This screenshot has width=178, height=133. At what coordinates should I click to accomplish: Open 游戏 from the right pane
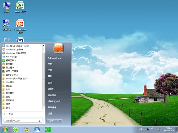pyautogui.click(x=50, y=83)
